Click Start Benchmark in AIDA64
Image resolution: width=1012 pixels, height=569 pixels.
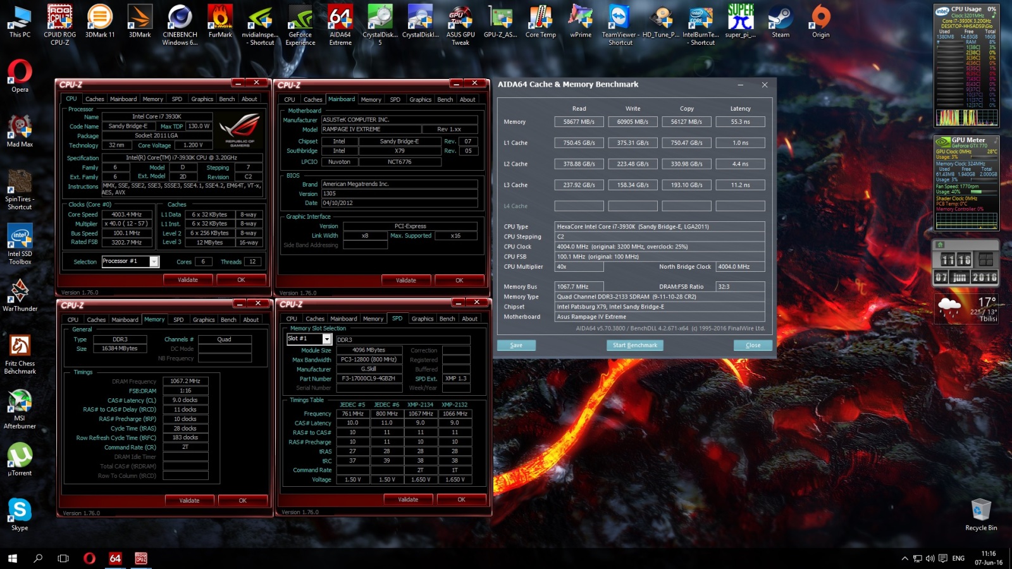click(635, 345)
